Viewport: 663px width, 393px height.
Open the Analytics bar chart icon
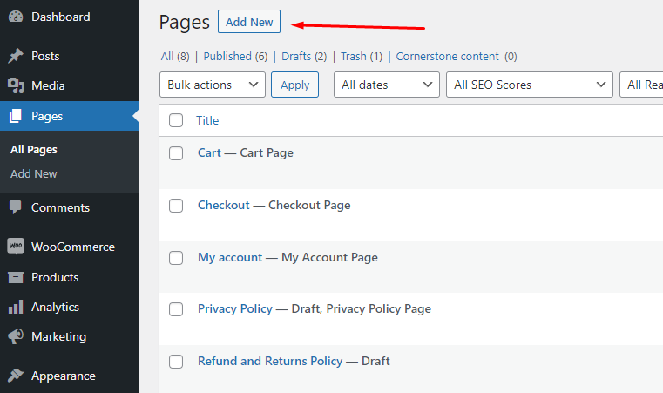point(16,307)
